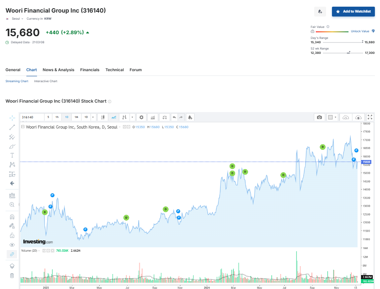Viewport: 380px width, 289px height.
Task: Open dropdown beside Seoul in chart legend
Action: pos(120,127)
